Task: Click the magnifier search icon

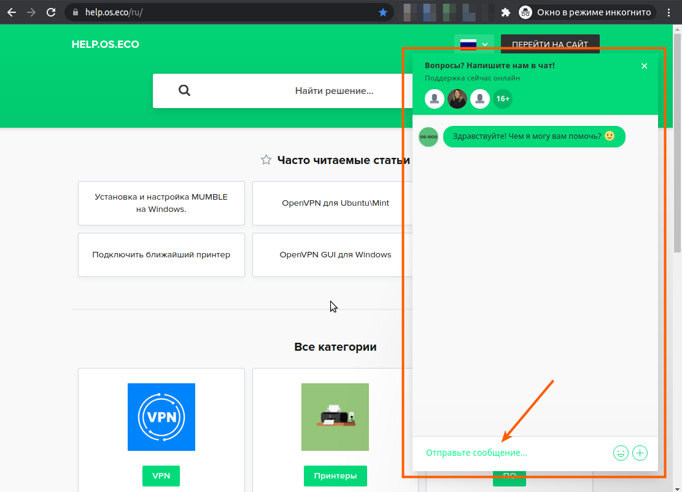Action: (184, 91)
